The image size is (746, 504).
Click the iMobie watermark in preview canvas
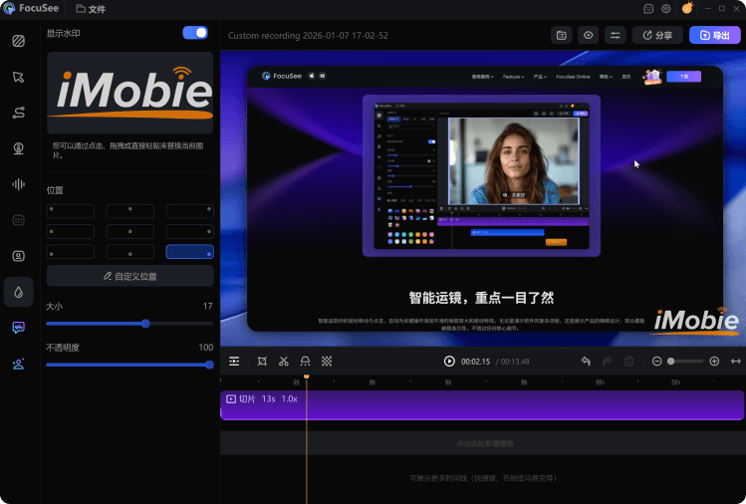point(696,322)
